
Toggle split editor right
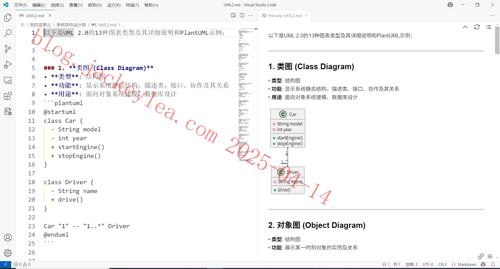click(242, 15)
